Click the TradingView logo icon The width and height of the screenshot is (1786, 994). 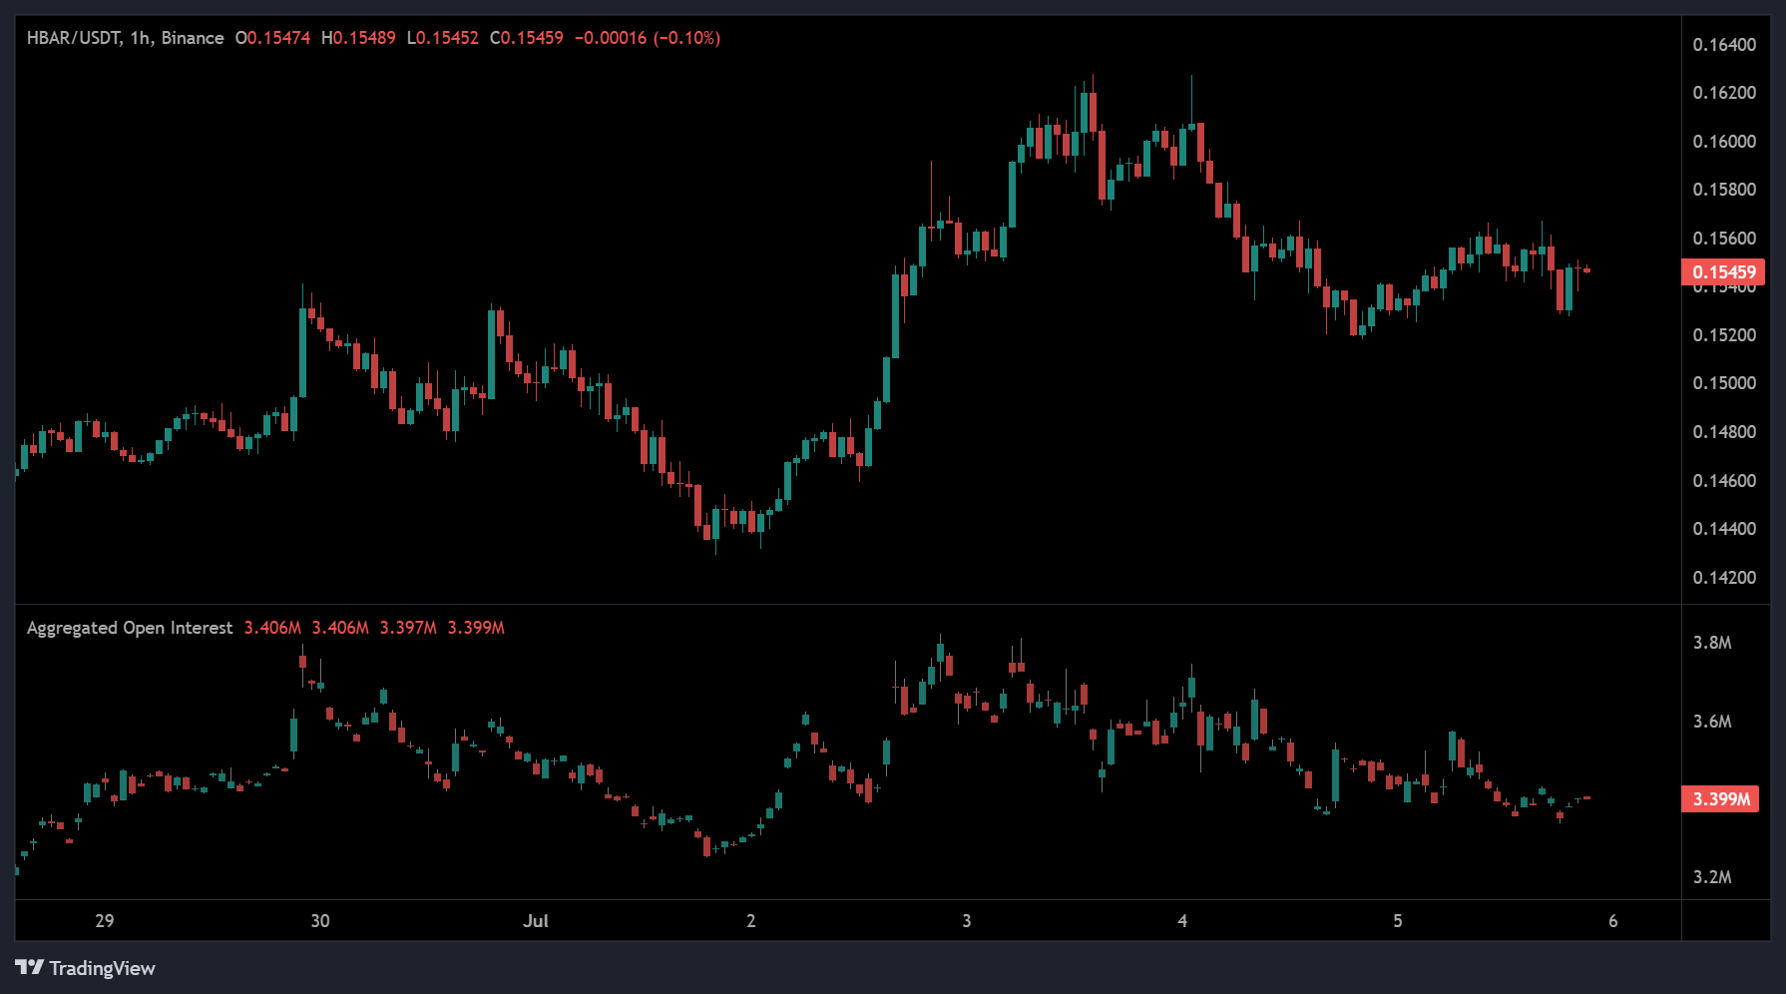(x=29, y=967)
